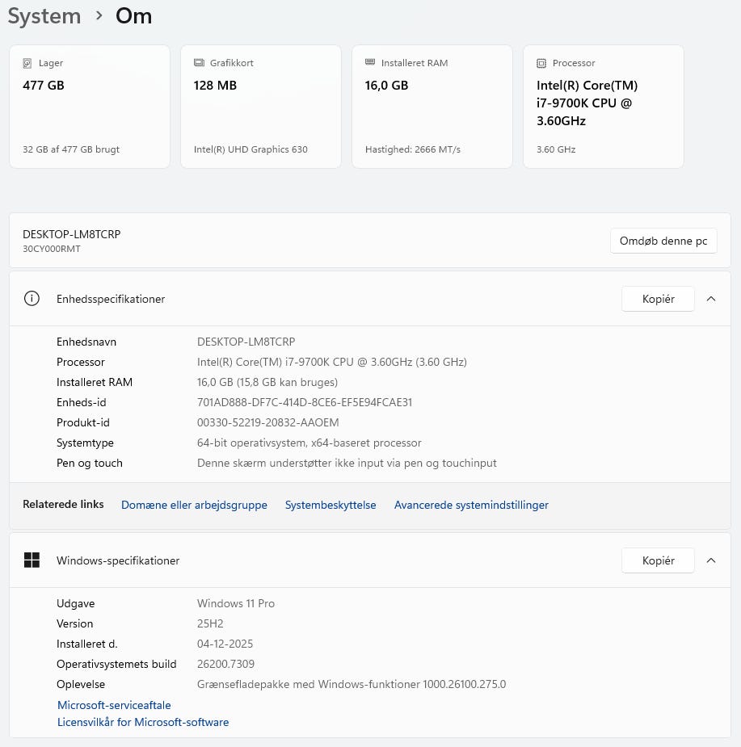Open the Microsoft-serviceaftale link

(114, 705)
